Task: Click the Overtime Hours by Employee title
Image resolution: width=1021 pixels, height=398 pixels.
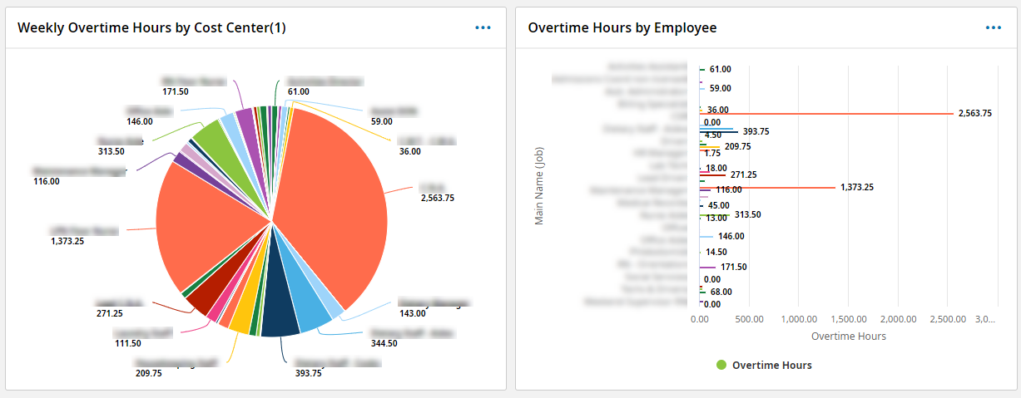Action: point(622,27)
